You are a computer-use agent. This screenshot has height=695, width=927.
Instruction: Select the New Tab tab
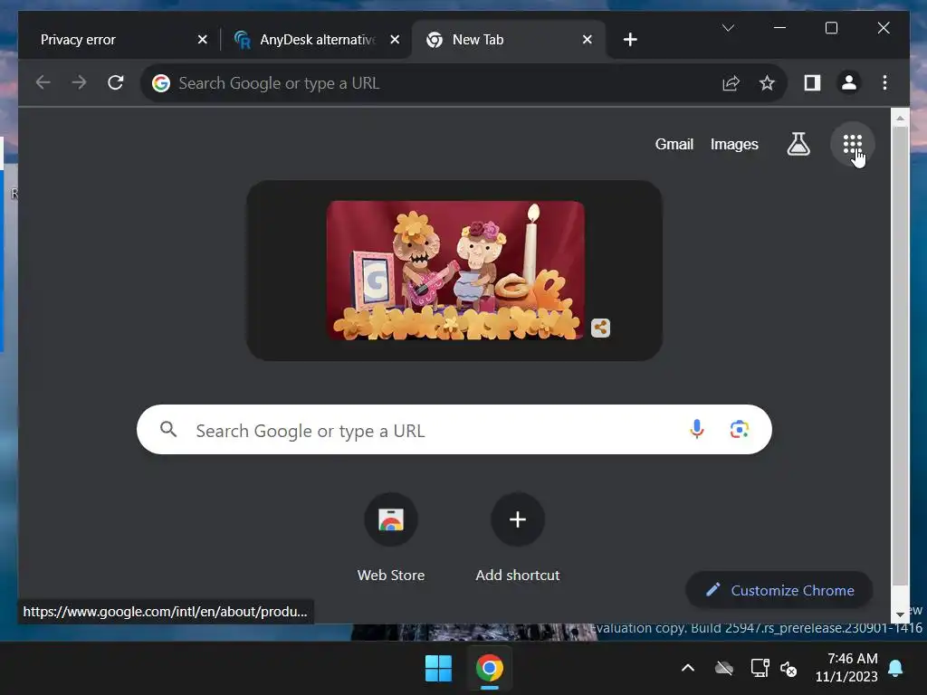509,40
